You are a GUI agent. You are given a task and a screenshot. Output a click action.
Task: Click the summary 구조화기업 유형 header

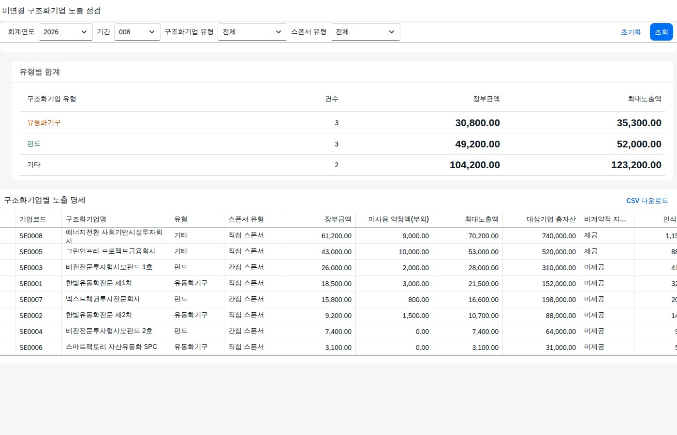click(52, 99)
